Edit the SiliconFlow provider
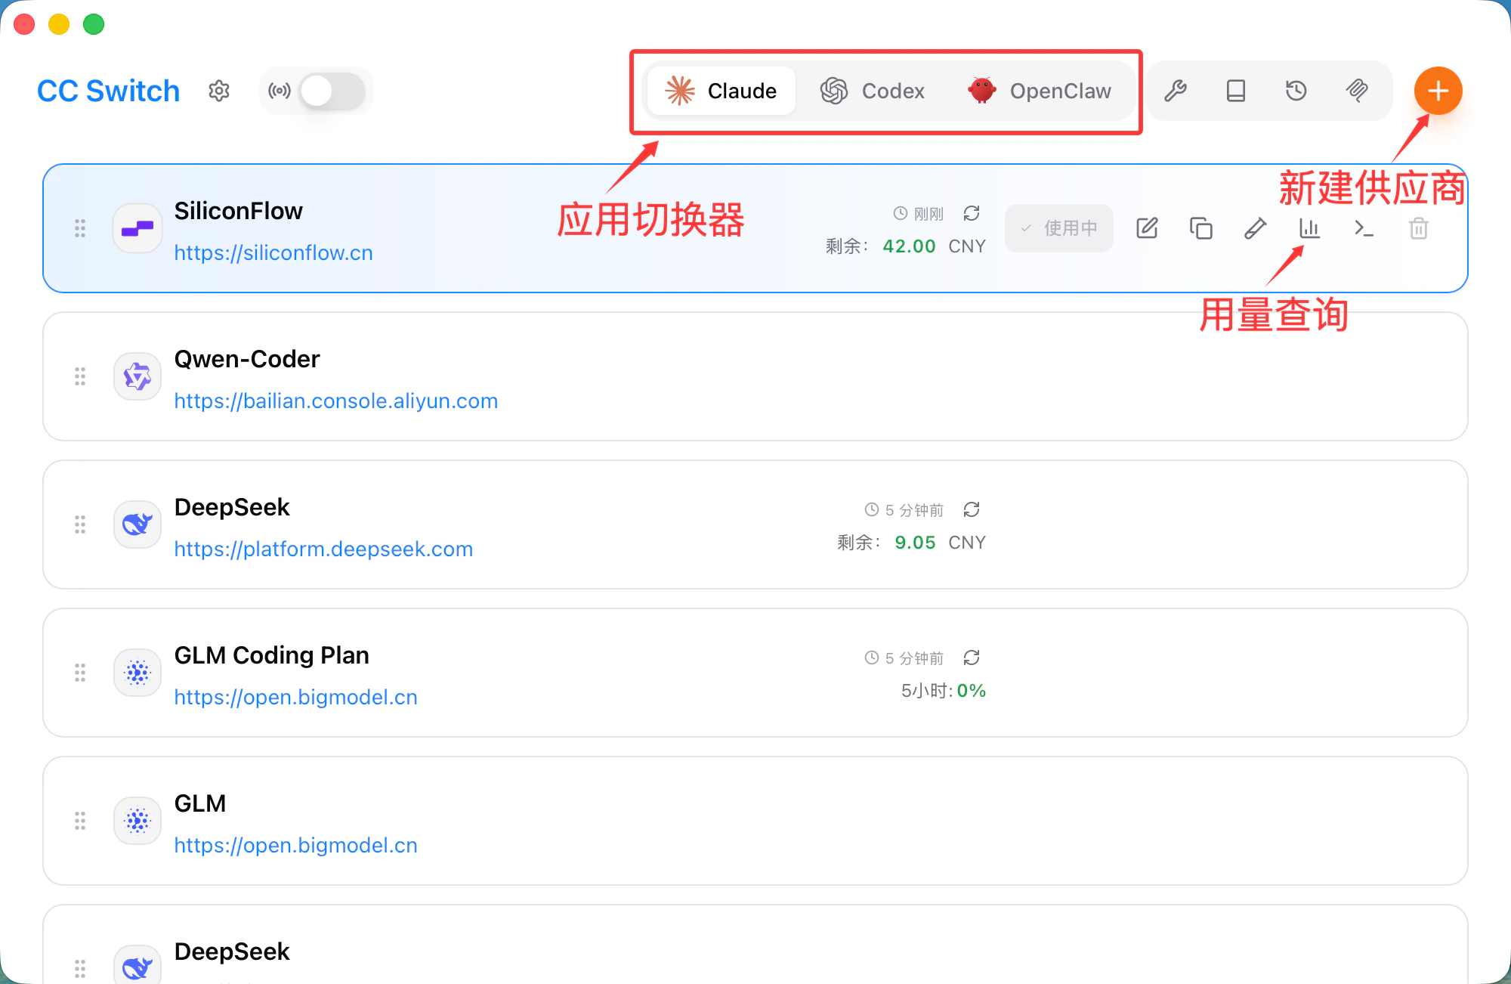The image size is (1511, 984). [1147, 228]
